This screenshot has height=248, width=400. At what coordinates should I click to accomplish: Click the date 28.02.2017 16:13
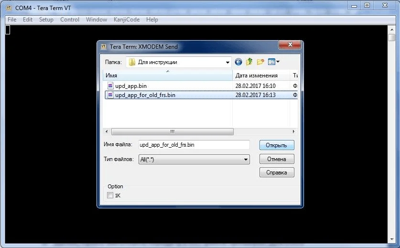coord(255,95)
